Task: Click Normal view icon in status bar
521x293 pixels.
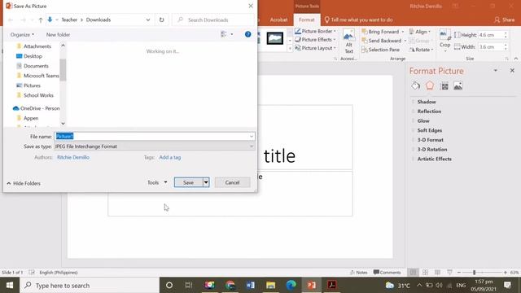Action: point(413,273)
